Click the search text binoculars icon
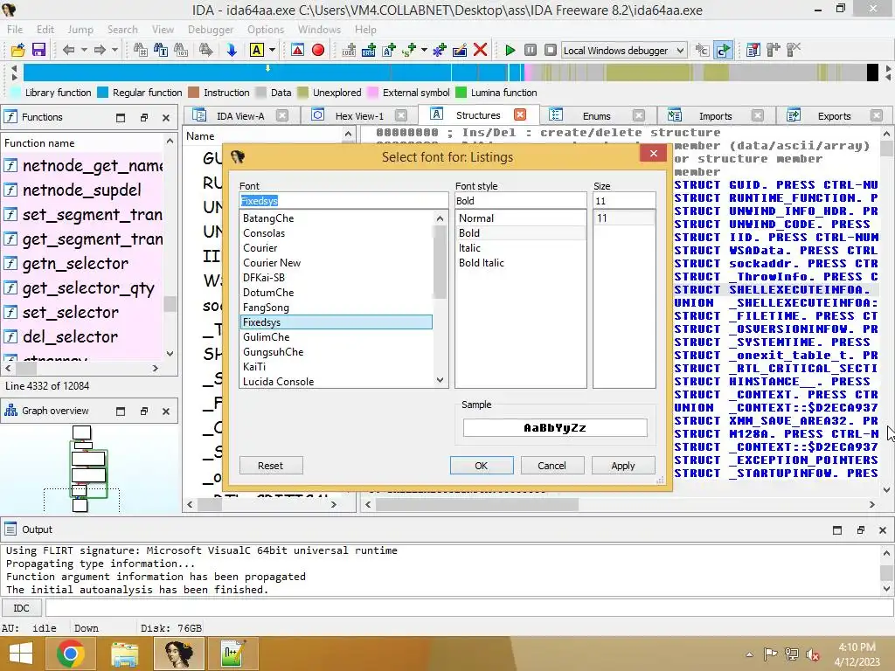Screen dimensions: 895x671 (x=161, y=50)
